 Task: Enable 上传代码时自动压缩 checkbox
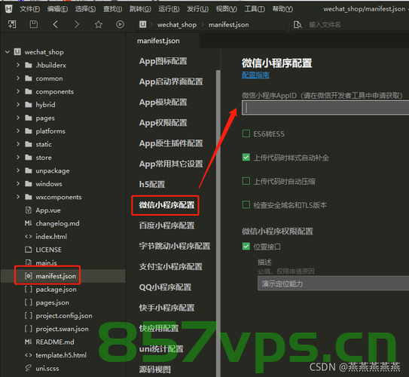click(246, 181)
